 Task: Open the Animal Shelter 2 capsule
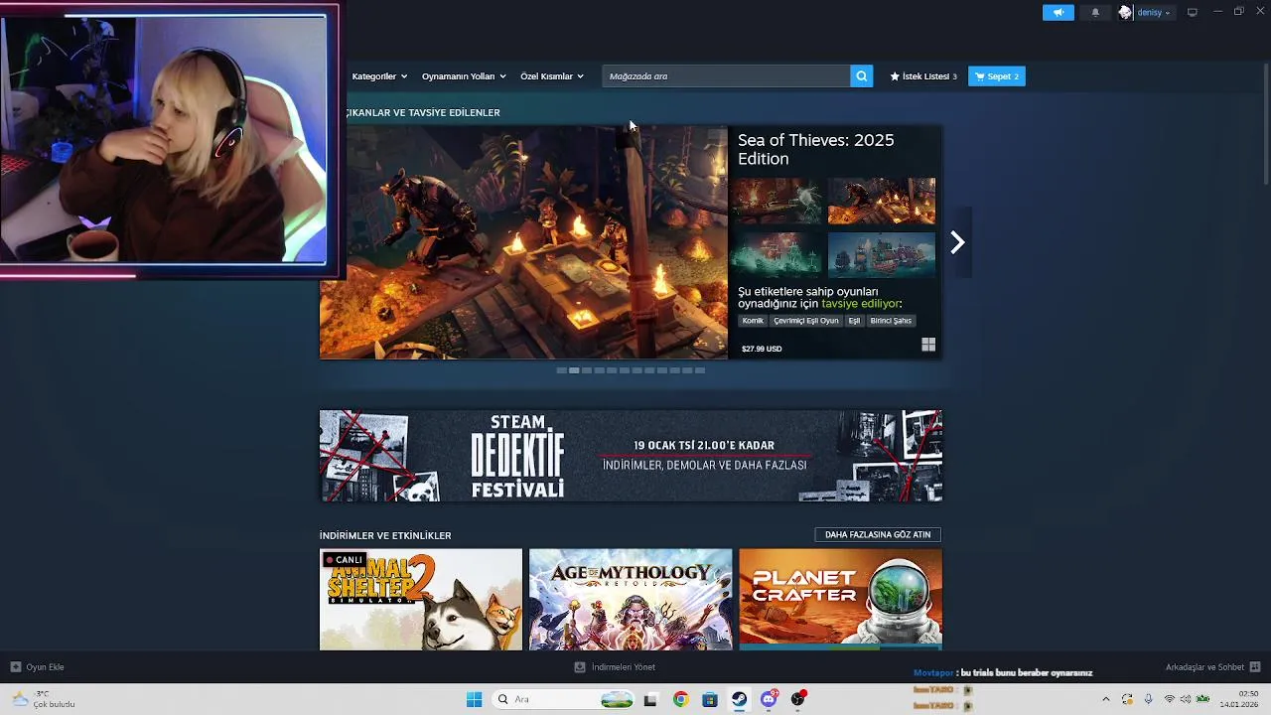coord(421,600)
